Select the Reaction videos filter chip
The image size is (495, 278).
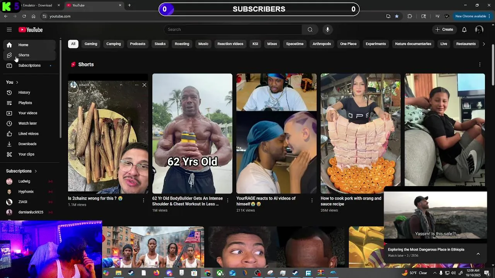click(230, 44)
